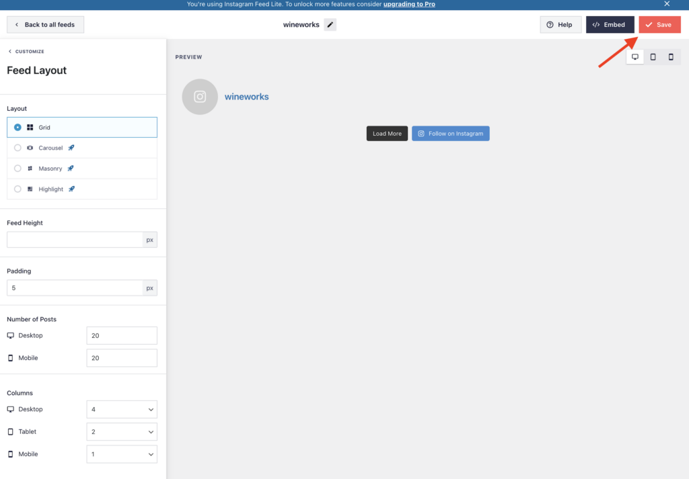Save the feed settings

pyautogui.click(x=659, y=25)
